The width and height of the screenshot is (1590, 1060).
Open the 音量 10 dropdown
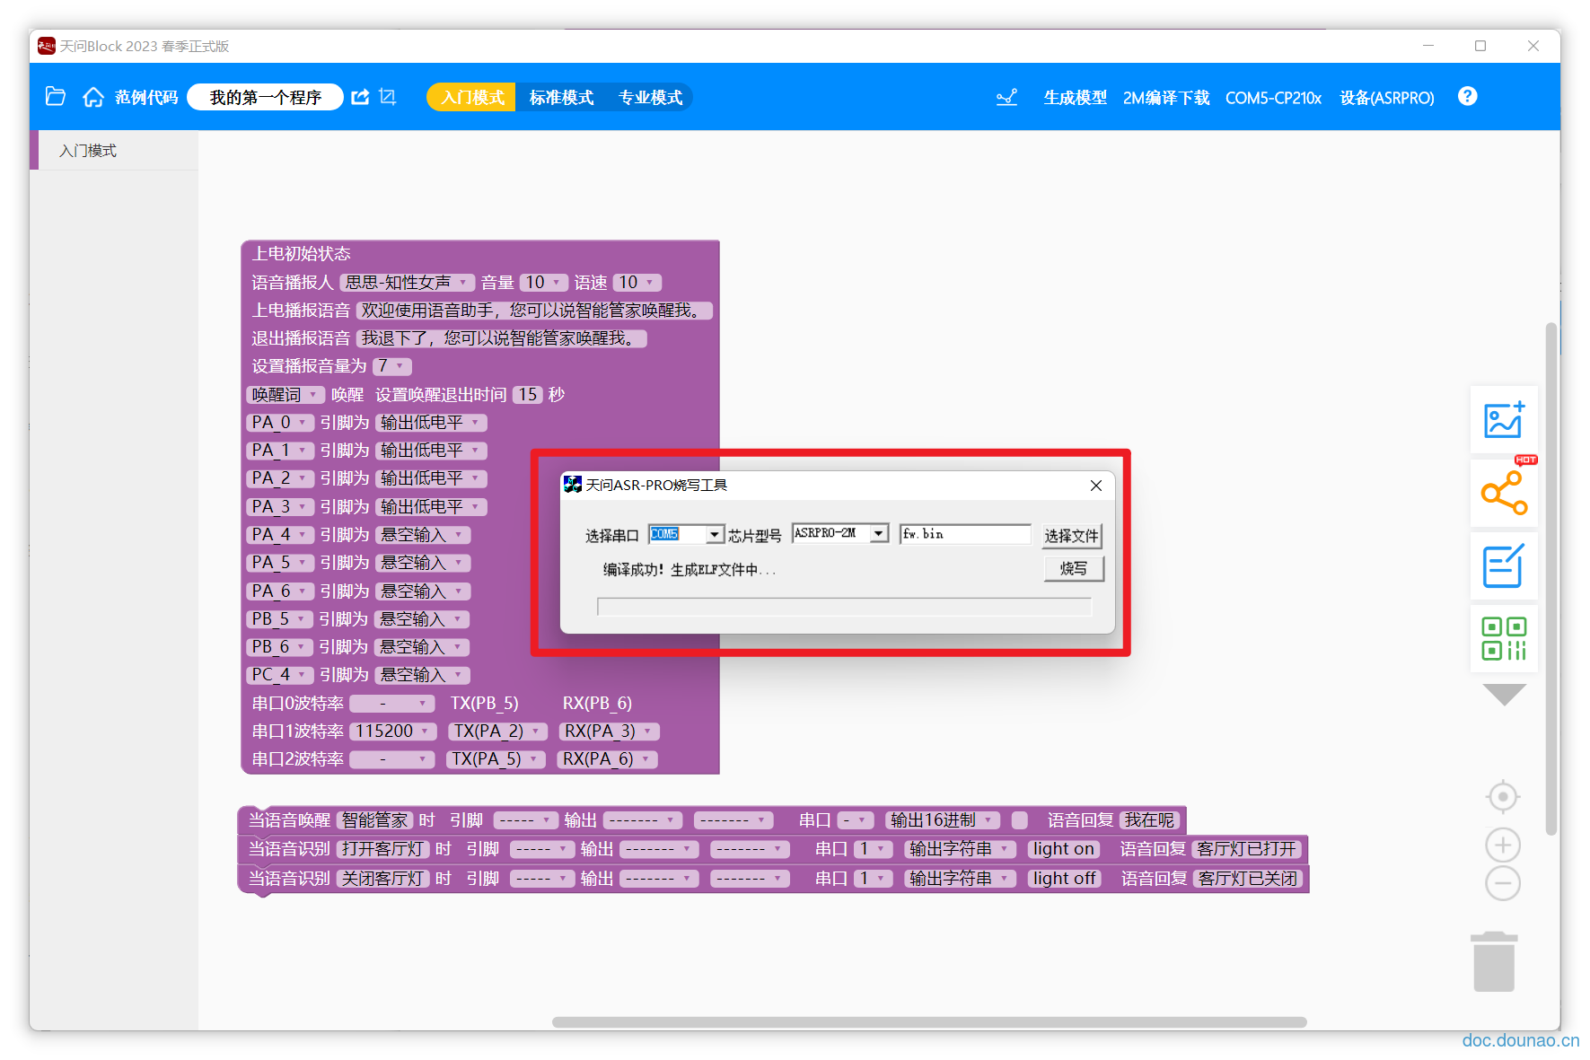[x=544, y=283]
